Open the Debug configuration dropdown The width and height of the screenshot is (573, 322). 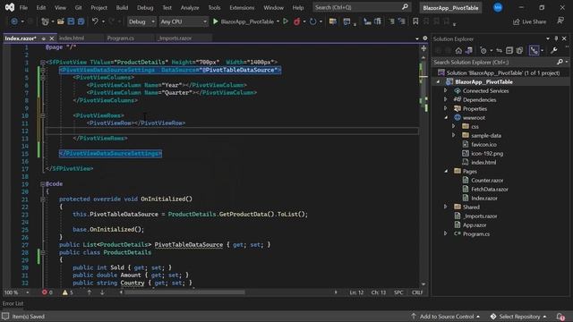pos(141,21)
